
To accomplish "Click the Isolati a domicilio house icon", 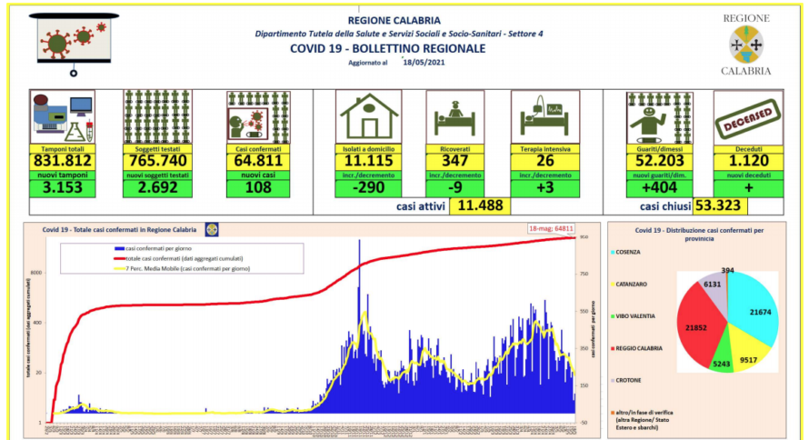I will 367,116.
